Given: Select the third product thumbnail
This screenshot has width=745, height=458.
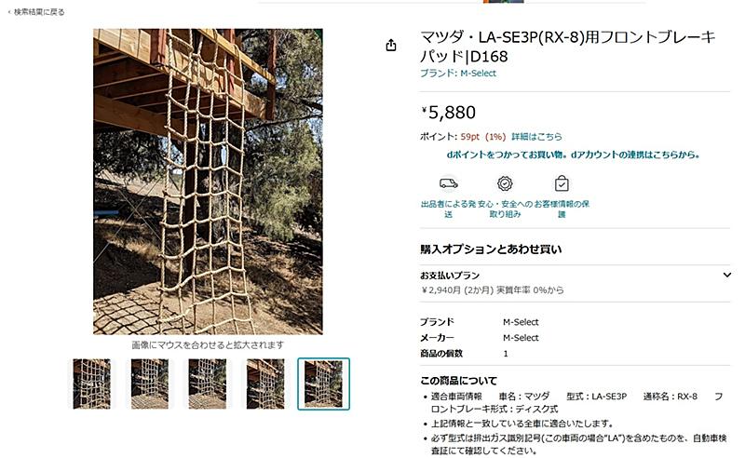Looking at the screenshot, I should point(208,384).
